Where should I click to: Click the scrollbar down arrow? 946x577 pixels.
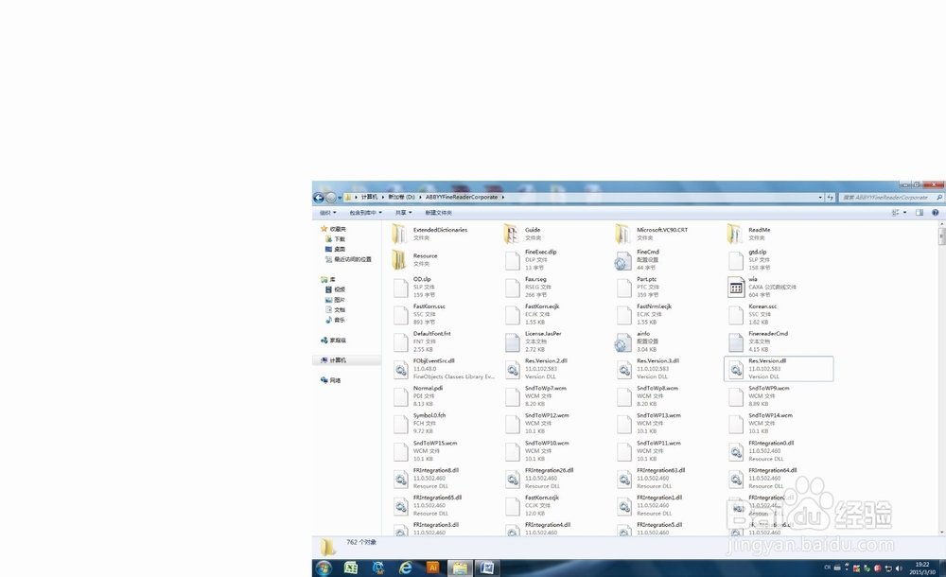[942, 533]
